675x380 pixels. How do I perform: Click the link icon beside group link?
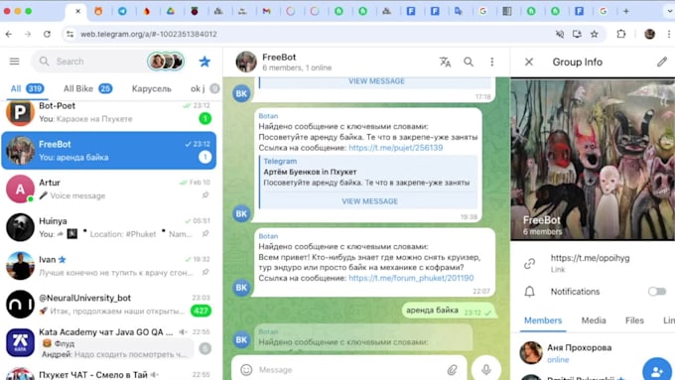[529, 263]
